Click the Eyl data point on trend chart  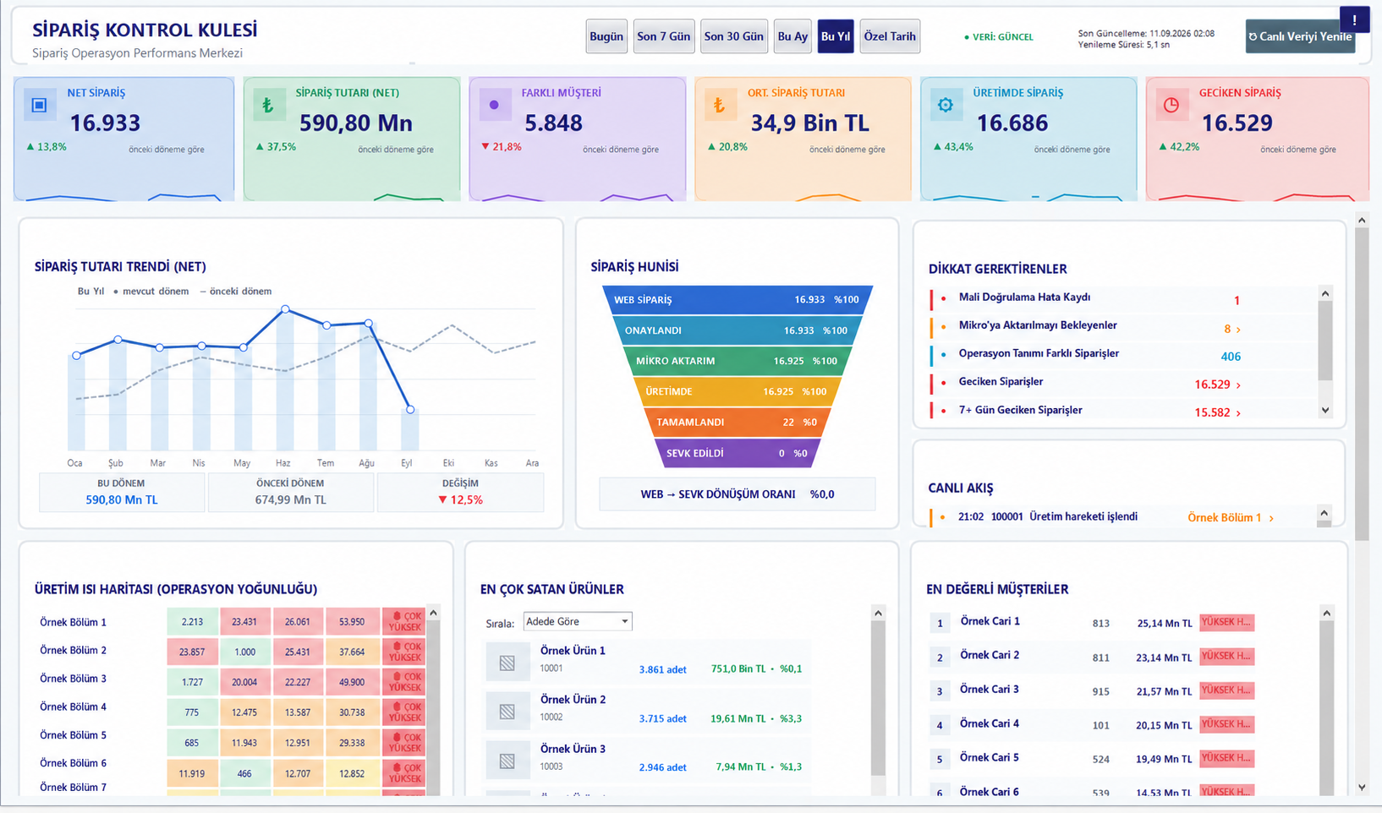pos(410,409)
